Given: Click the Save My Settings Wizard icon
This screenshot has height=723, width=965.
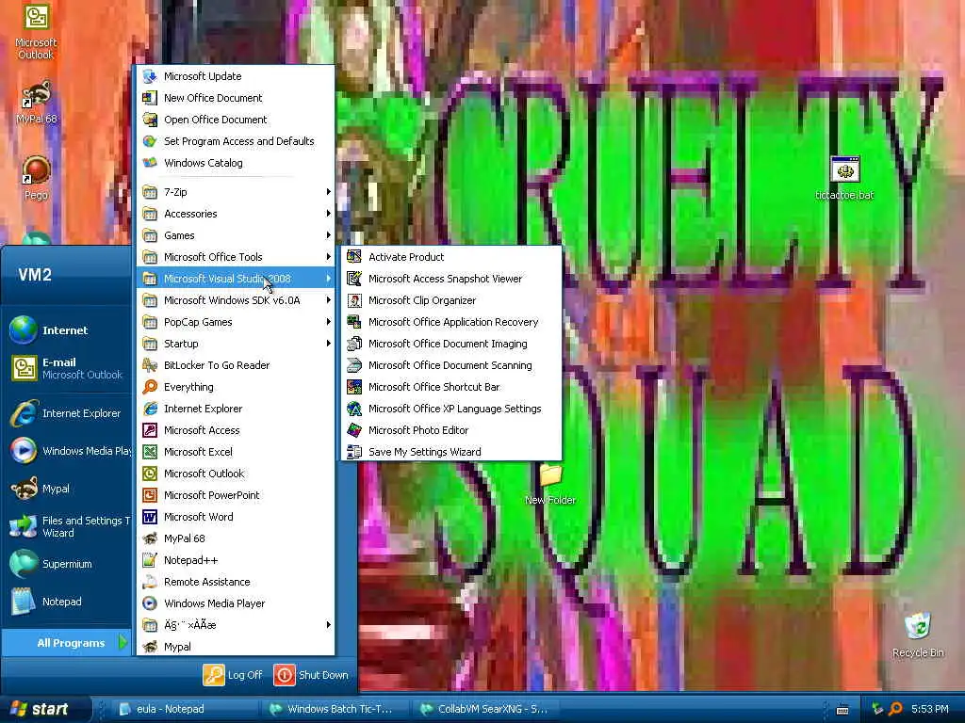Looking at the screenshot, I should pyautogui.click(x=354, y=452).
